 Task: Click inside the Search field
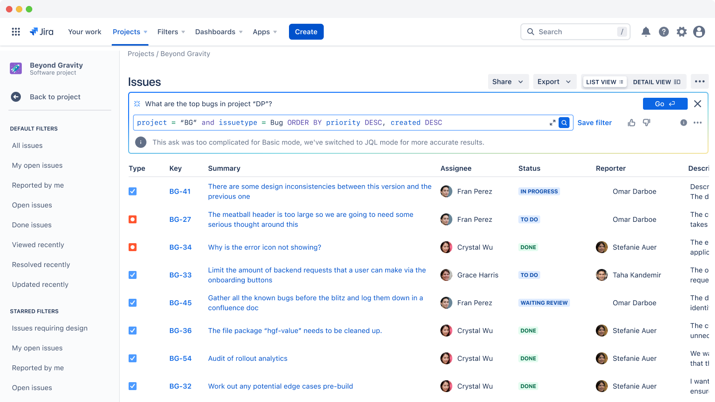click(x=571, y=31)
